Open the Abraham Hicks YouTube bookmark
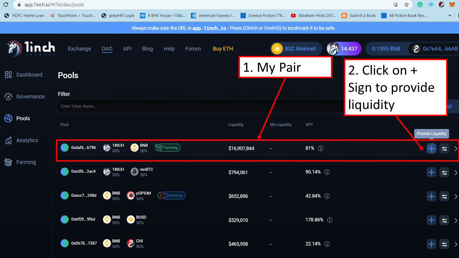Screen dimensions: 459x258 click(313, 15)
